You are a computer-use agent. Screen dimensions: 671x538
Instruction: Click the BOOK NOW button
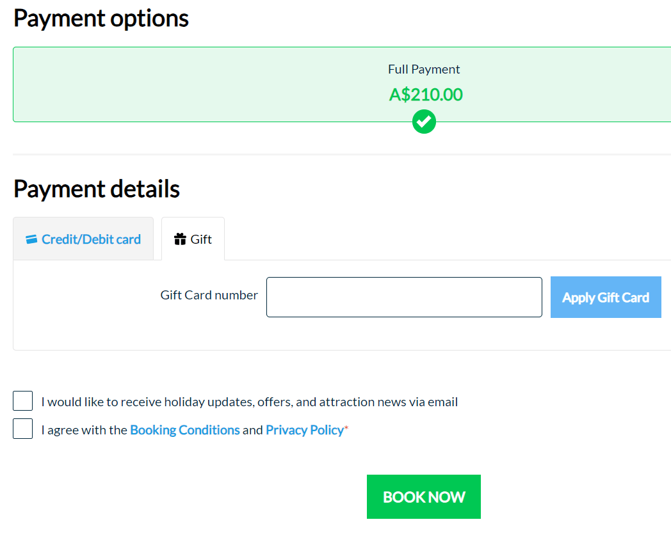[424, 496]
